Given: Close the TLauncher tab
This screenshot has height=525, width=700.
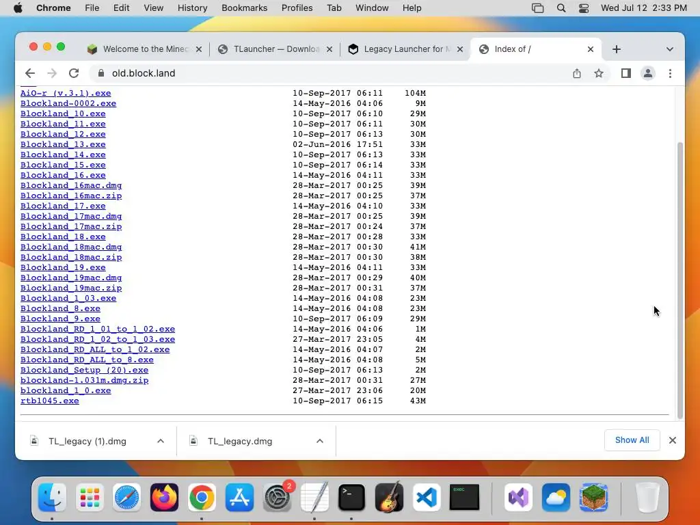Looking at the screenshot, I should click(329, 49).
